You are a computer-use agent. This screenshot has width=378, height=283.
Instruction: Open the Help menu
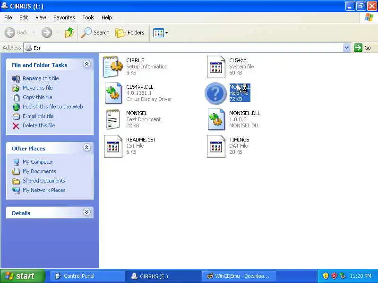coord(107,17)
